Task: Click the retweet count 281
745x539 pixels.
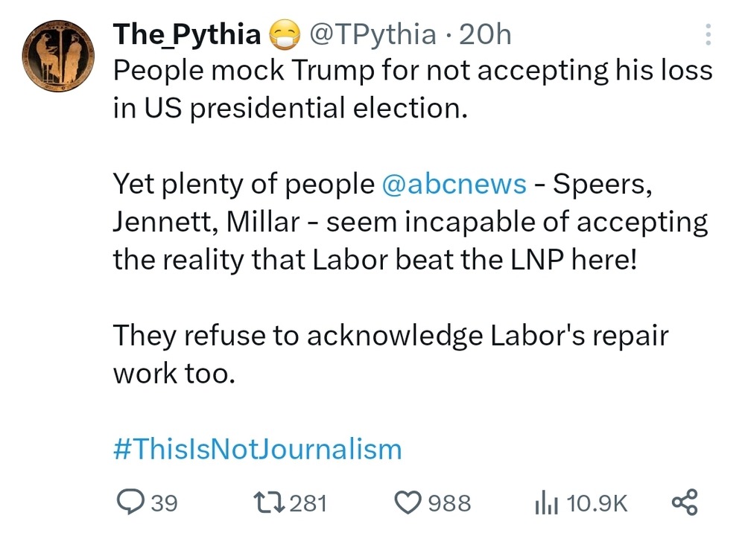Action: pos(308,503)
